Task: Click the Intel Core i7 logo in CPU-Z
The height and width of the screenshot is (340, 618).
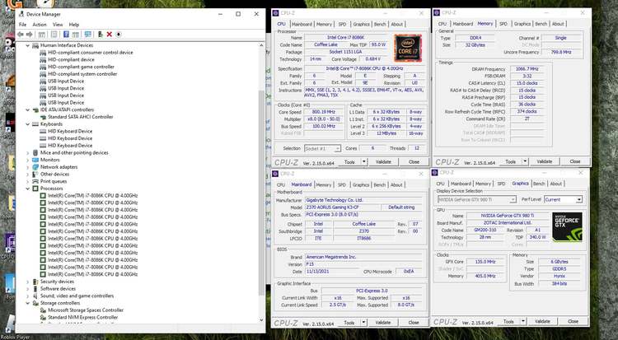Action: tap(408, 48)
